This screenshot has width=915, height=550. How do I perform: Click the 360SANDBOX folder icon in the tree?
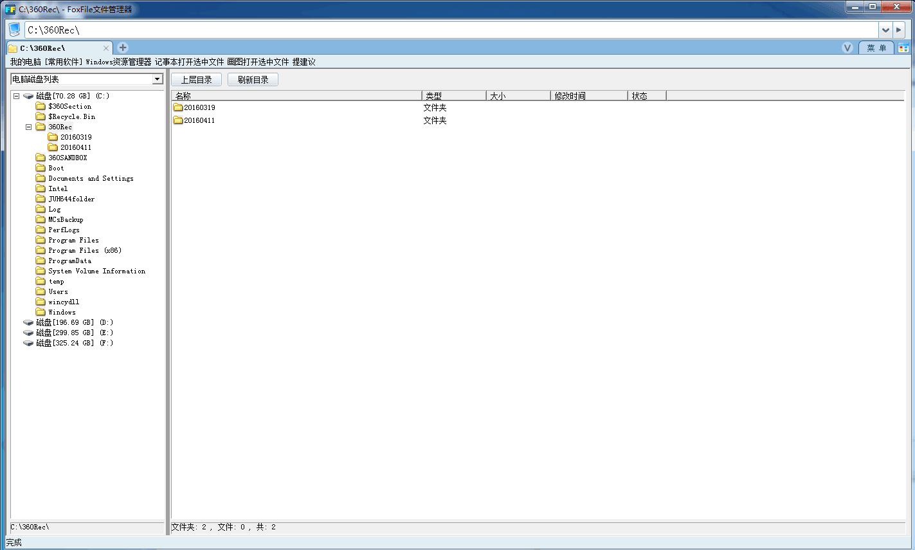(x=41, y=158)
